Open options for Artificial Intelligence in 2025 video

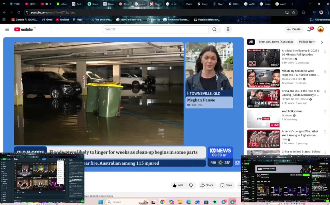click(x=325, y=51)
